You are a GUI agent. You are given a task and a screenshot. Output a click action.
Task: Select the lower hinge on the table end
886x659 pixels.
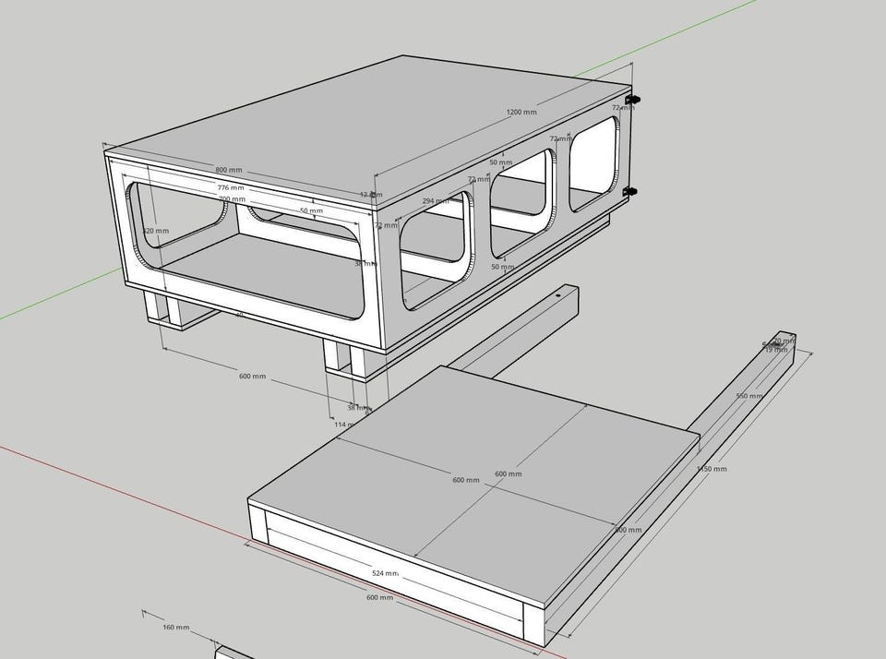630,192
